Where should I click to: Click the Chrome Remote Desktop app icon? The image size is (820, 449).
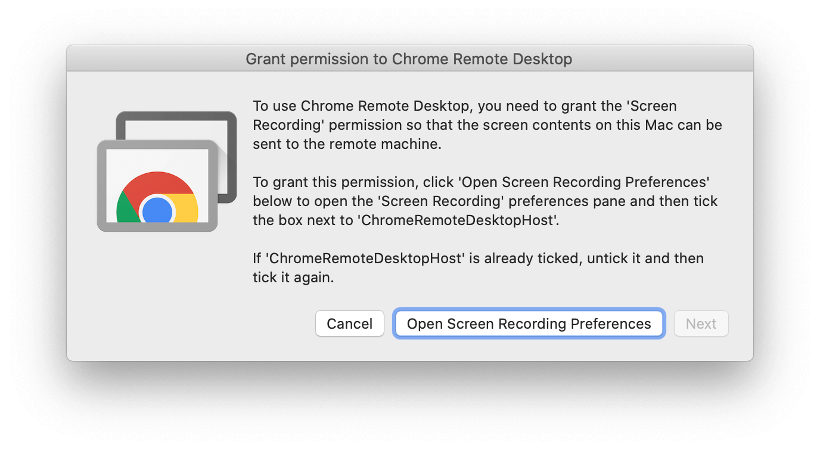pos(167,172)
